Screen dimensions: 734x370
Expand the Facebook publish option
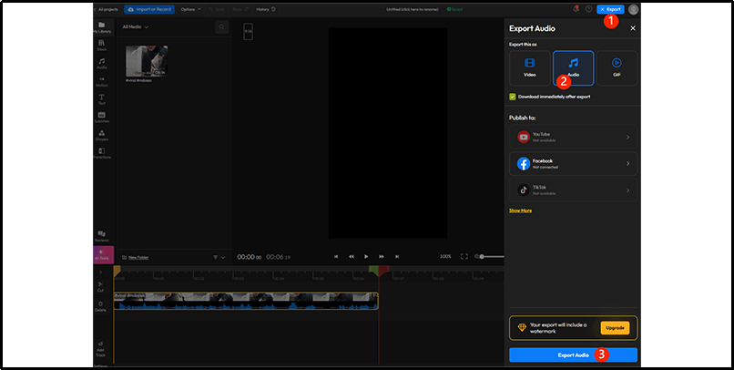(573, 163)
